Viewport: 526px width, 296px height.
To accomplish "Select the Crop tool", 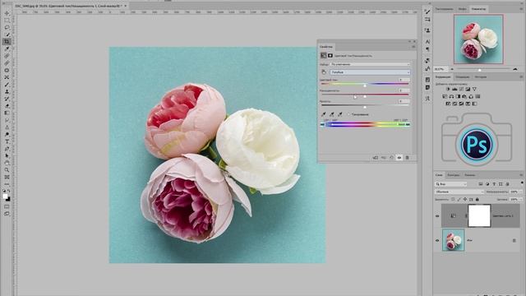I will pyautogui.click(x=7, y=42).
